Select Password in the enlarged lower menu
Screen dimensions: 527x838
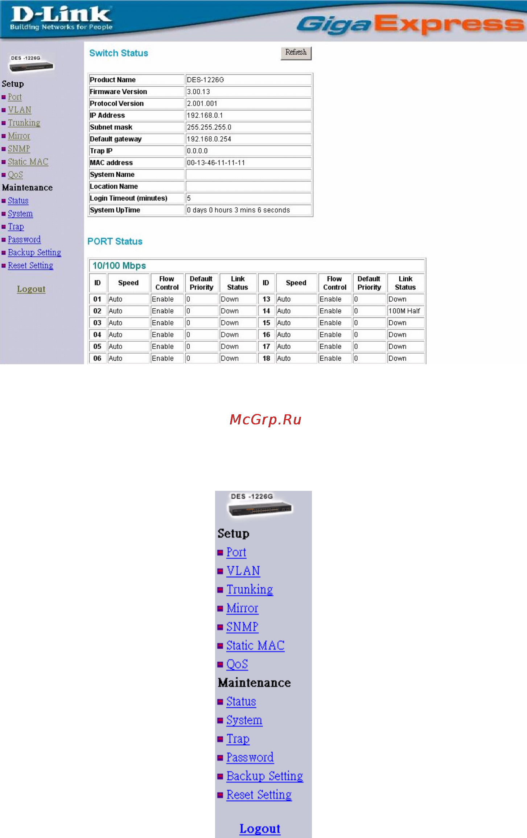(250, 757)
